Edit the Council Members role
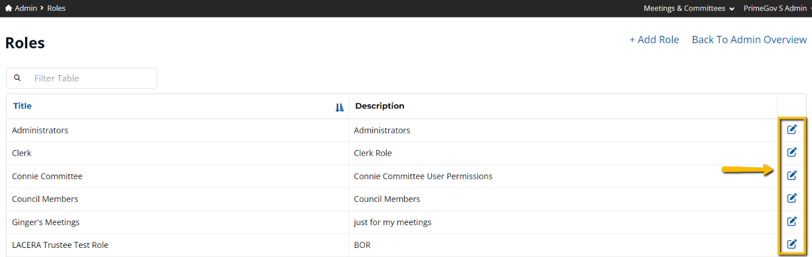 (x=792, y=198)
